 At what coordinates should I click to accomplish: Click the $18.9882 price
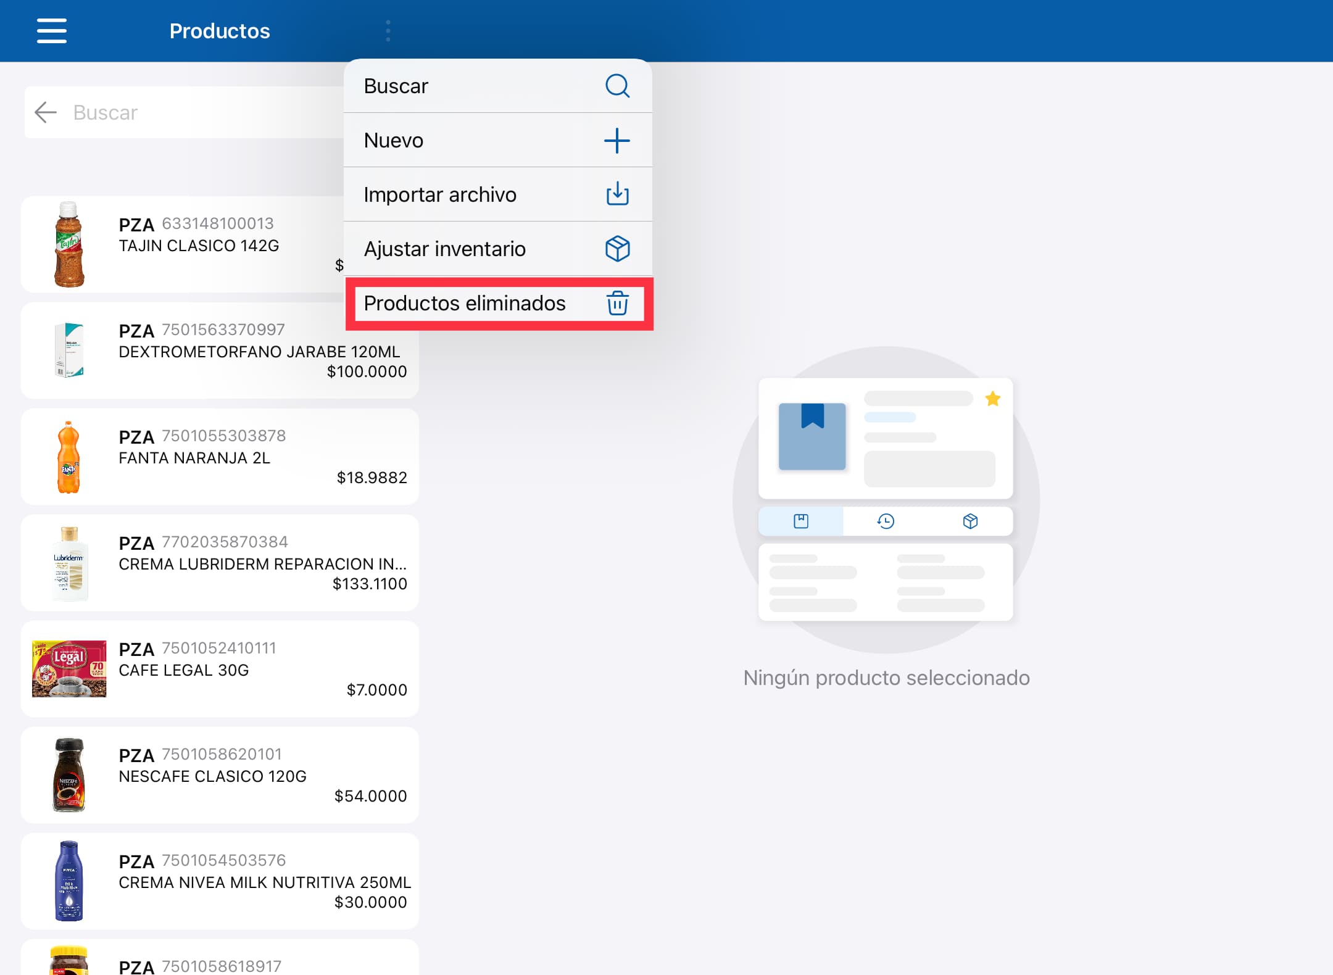click(372, 478)
